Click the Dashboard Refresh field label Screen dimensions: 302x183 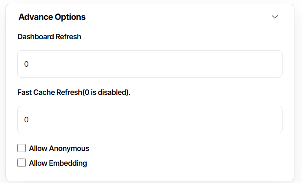pos(49,37)
